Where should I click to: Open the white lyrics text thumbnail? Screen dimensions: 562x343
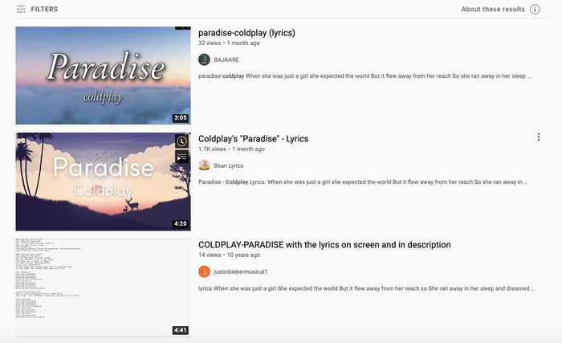[103, 287]
